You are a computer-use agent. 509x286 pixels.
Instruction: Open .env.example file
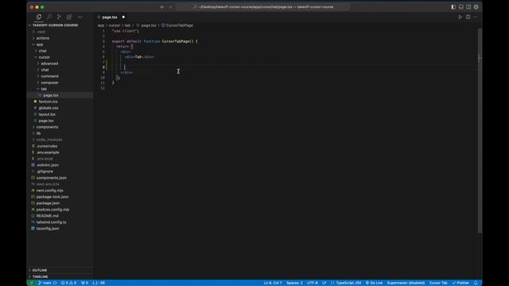click(x=48, y=153)
